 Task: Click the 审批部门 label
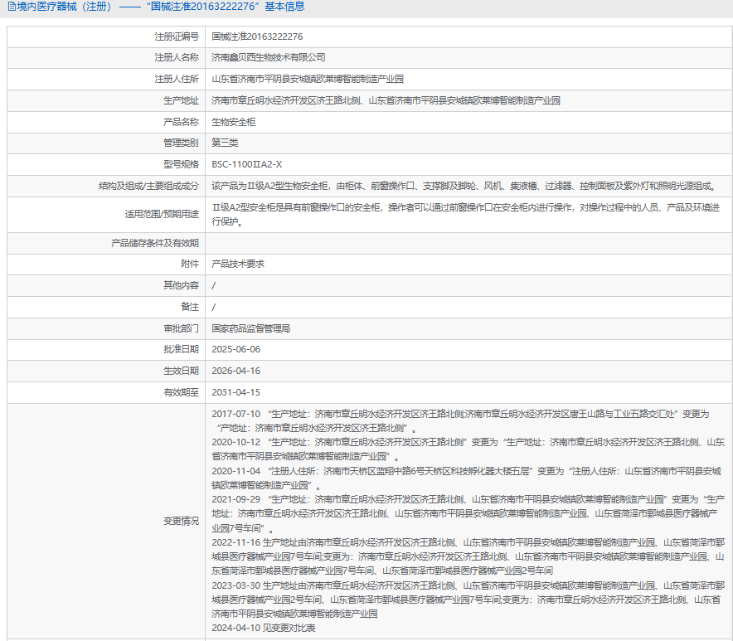pos(181,328)
